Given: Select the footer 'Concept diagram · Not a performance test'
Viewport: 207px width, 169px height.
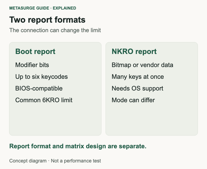Looking at the screenshot, I should (x=55, y=161).
